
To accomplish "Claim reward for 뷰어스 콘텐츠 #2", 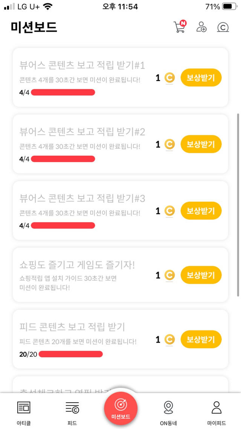I will 201,144.
